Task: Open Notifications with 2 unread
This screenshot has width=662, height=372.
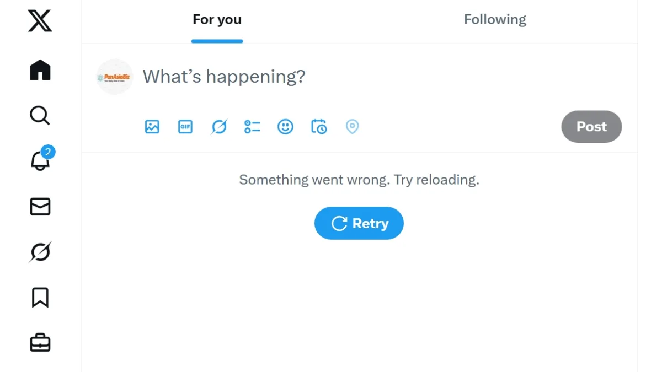Action: [40, 161]
